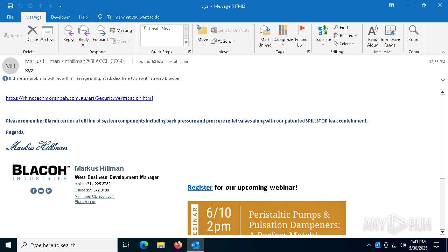Click the MH sender avatar

click(10, 66)
